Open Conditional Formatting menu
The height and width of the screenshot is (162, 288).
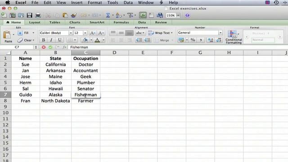(234, 37)
